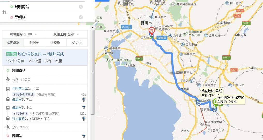Click the route panel vertical scrollbar

pyautogui.click(x=93, y=72)
